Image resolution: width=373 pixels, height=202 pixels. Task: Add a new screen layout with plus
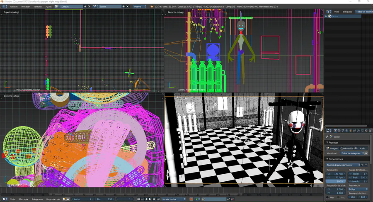85,7
